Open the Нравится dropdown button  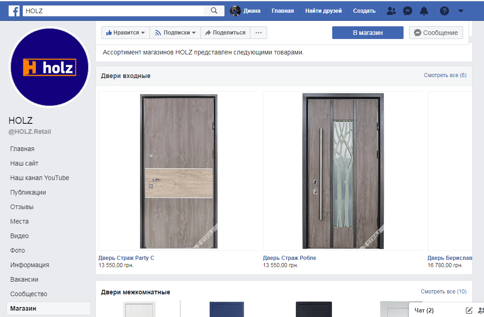125,33
